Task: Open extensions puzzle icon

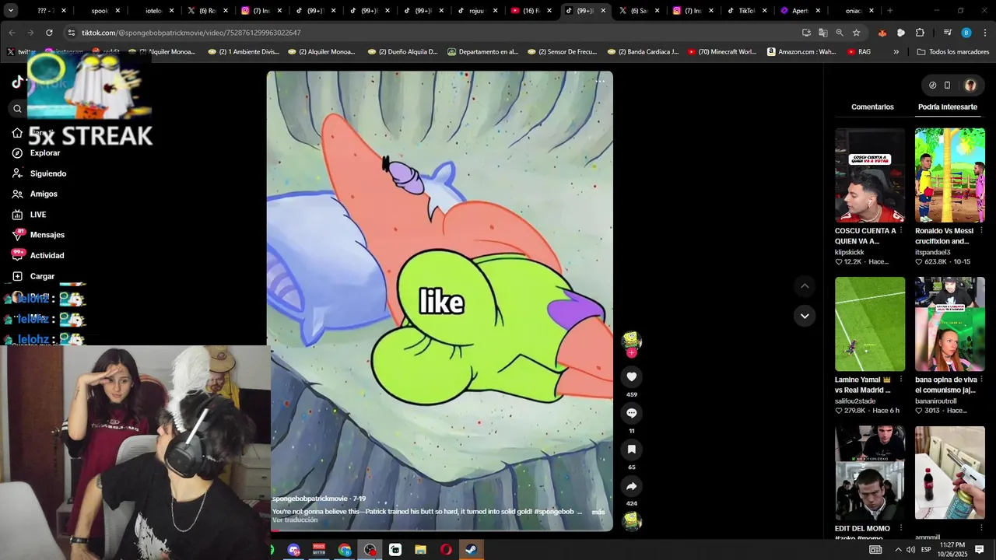Action: coord(920,33)
